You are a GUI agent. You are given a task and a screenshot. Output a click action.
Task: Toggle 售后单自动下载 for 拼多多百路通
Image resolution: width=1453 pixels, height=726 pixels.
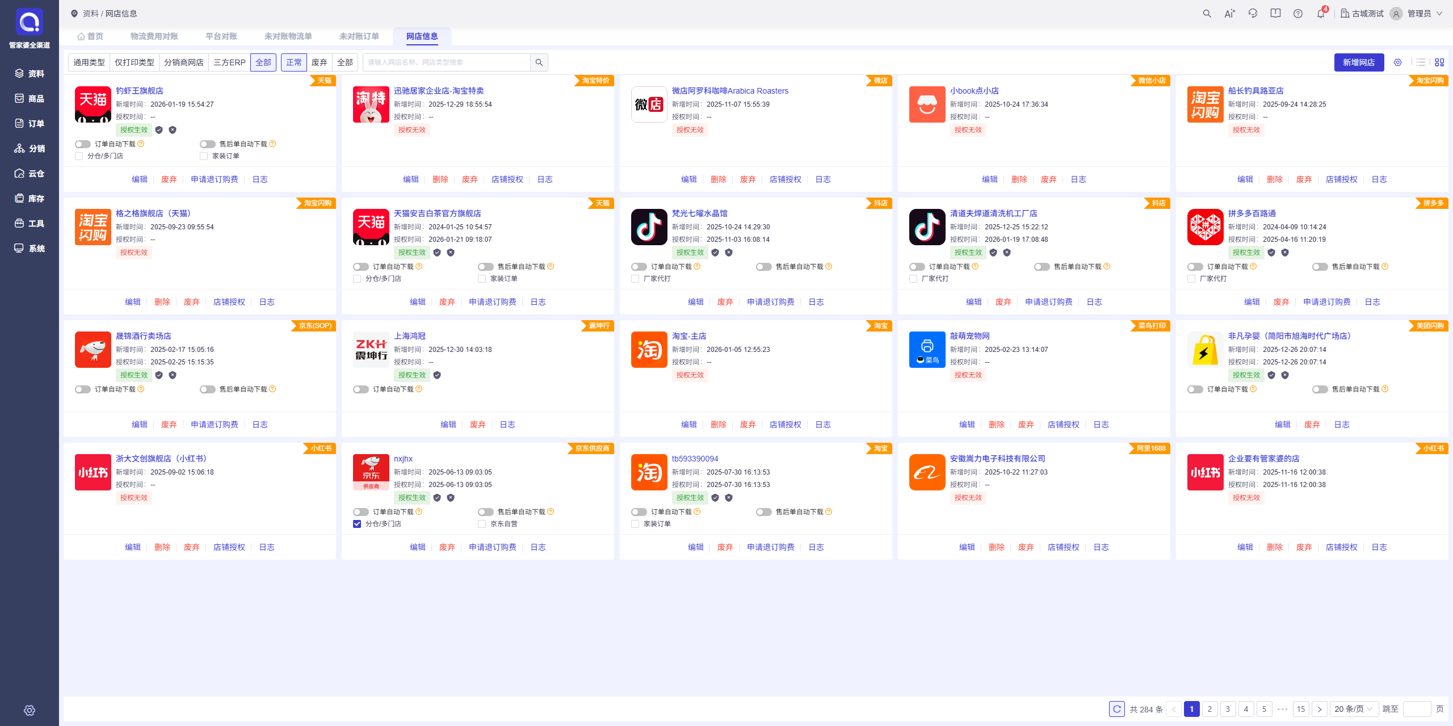click(x=1320, y=267)
